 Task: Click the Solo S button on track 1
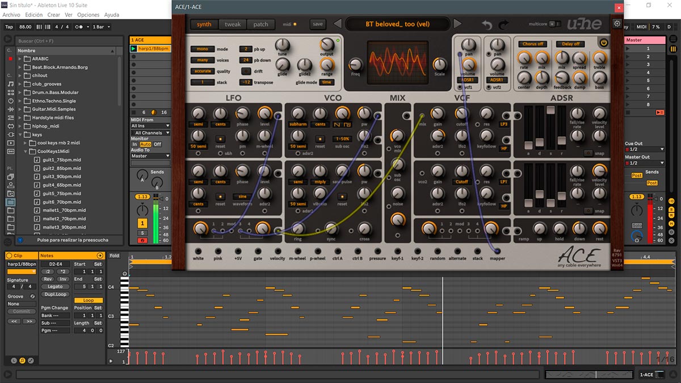142,233
